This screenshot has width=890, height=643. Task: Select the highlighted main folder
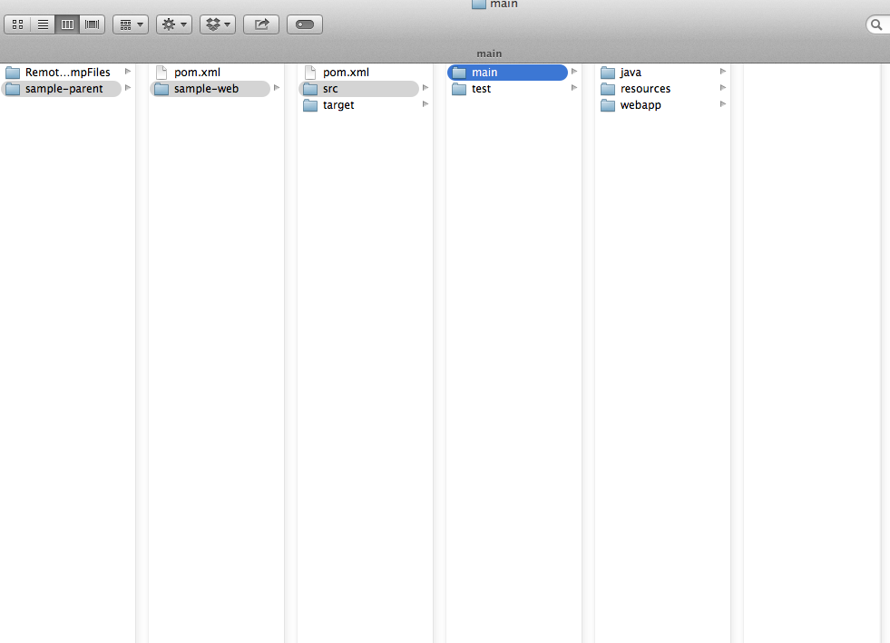[507, 72]
